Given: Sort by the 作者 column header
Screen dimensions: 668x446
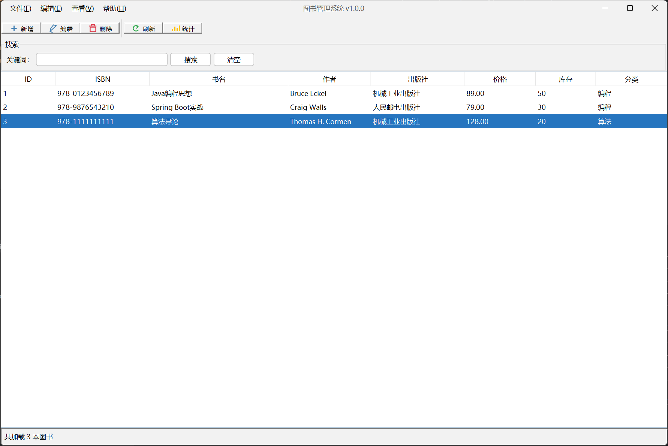Looking at the screenshot, I should [x=330, y=79].
